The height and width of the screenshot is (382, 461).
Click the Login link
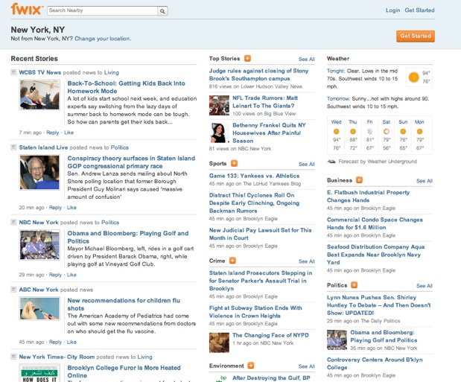(x=392, y=10)
